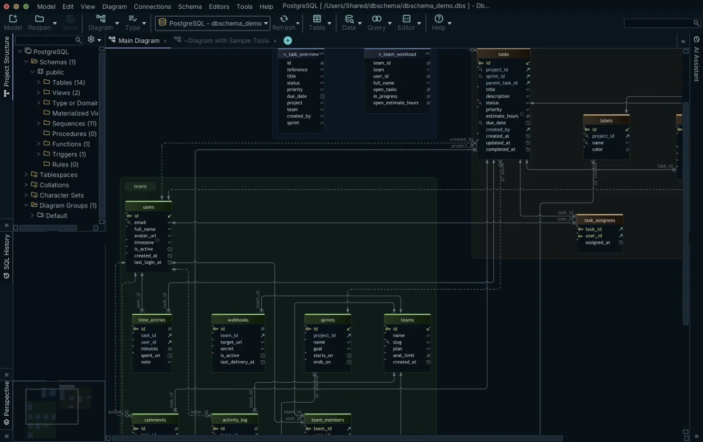Switch to the Main Diagram tab
Screen dimensions: 703x442
point(139,40)
